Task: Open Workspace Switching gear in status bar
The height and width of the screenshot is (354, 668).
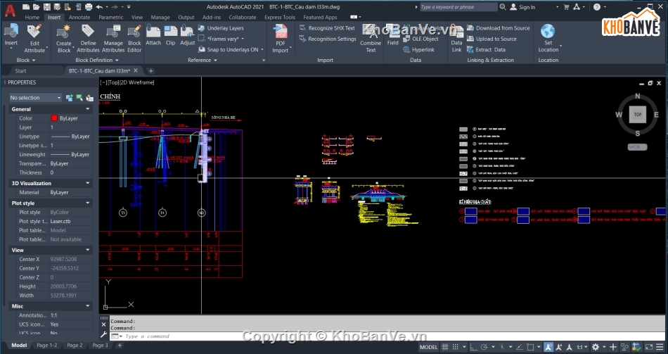Action: (x=595, y=348)
